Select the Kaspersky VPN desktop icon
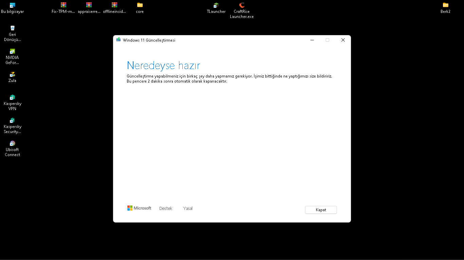The width and height of the screenshot is (464, 260). click(13, 103)
